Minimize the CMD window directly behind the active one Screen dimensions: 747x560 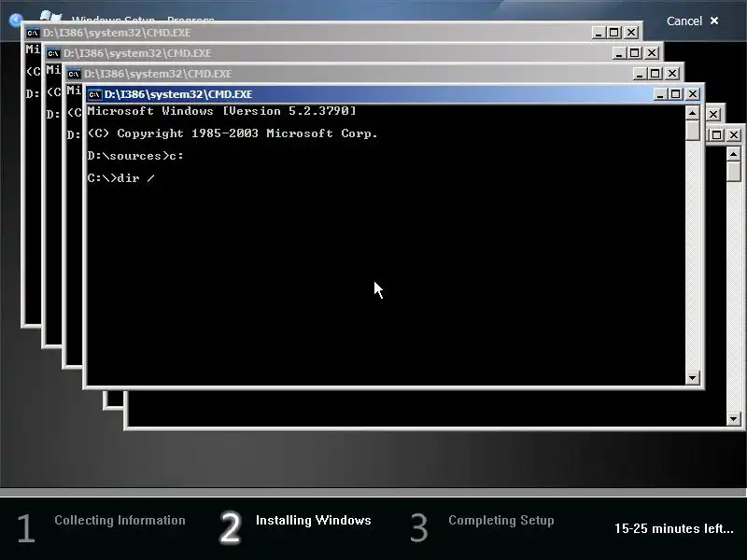[x=640, y=74]
